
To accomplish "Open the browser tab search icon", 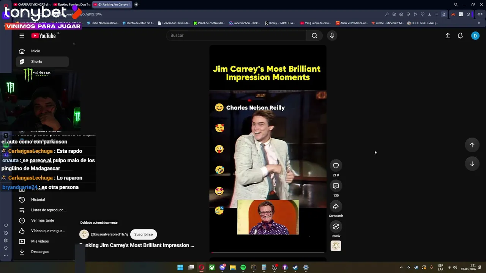I will [456, 5].
